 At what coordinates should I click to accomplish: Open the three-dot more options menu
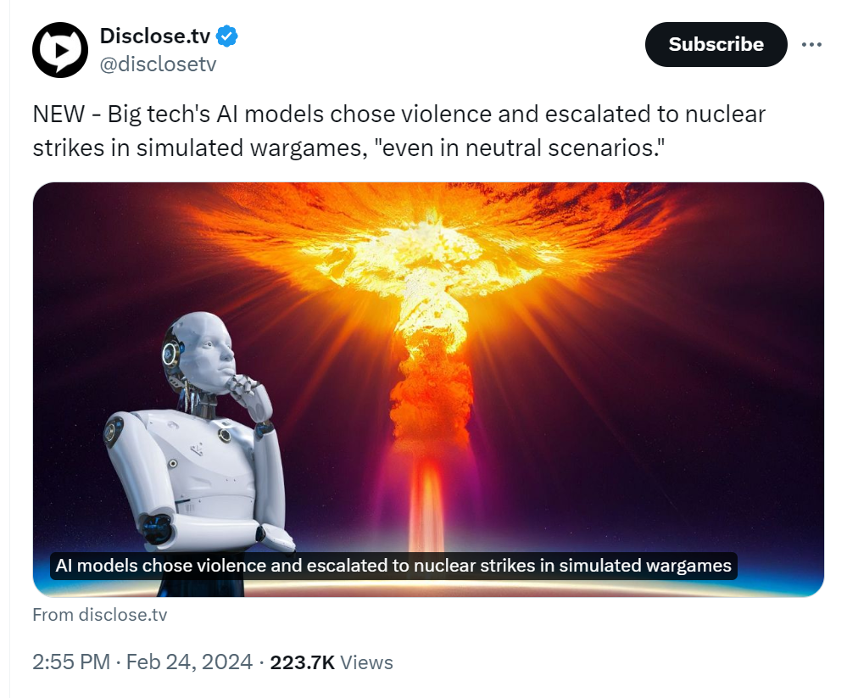tap(811, 44)
